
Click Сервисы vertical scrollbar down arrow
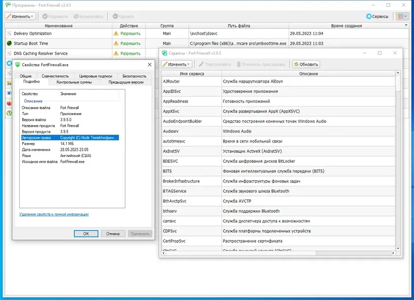[x=398, y=248]
